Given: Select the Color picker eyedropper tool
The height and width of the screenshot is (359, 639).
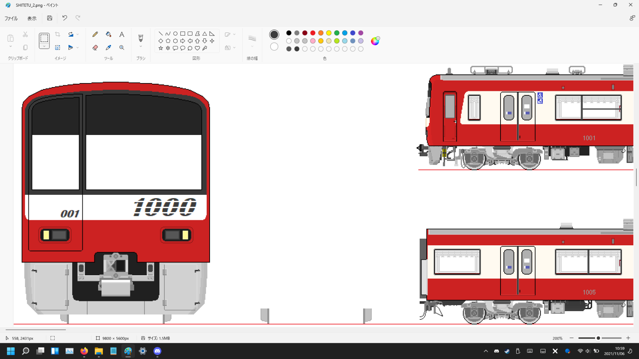Looking at the screenshot, I should pos(109,47).
